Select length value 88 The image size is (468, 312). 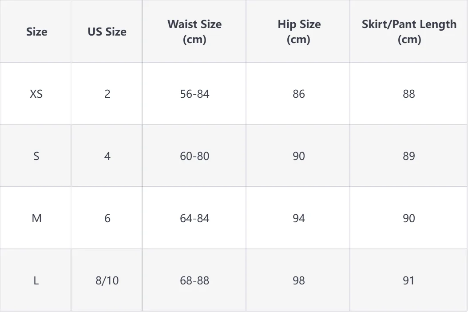click(409, 94)
